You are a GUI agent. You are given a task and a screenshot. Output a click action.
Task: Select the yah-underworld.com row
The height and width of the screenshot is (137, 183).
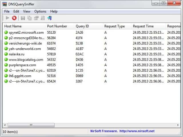(x=91, y=49)
